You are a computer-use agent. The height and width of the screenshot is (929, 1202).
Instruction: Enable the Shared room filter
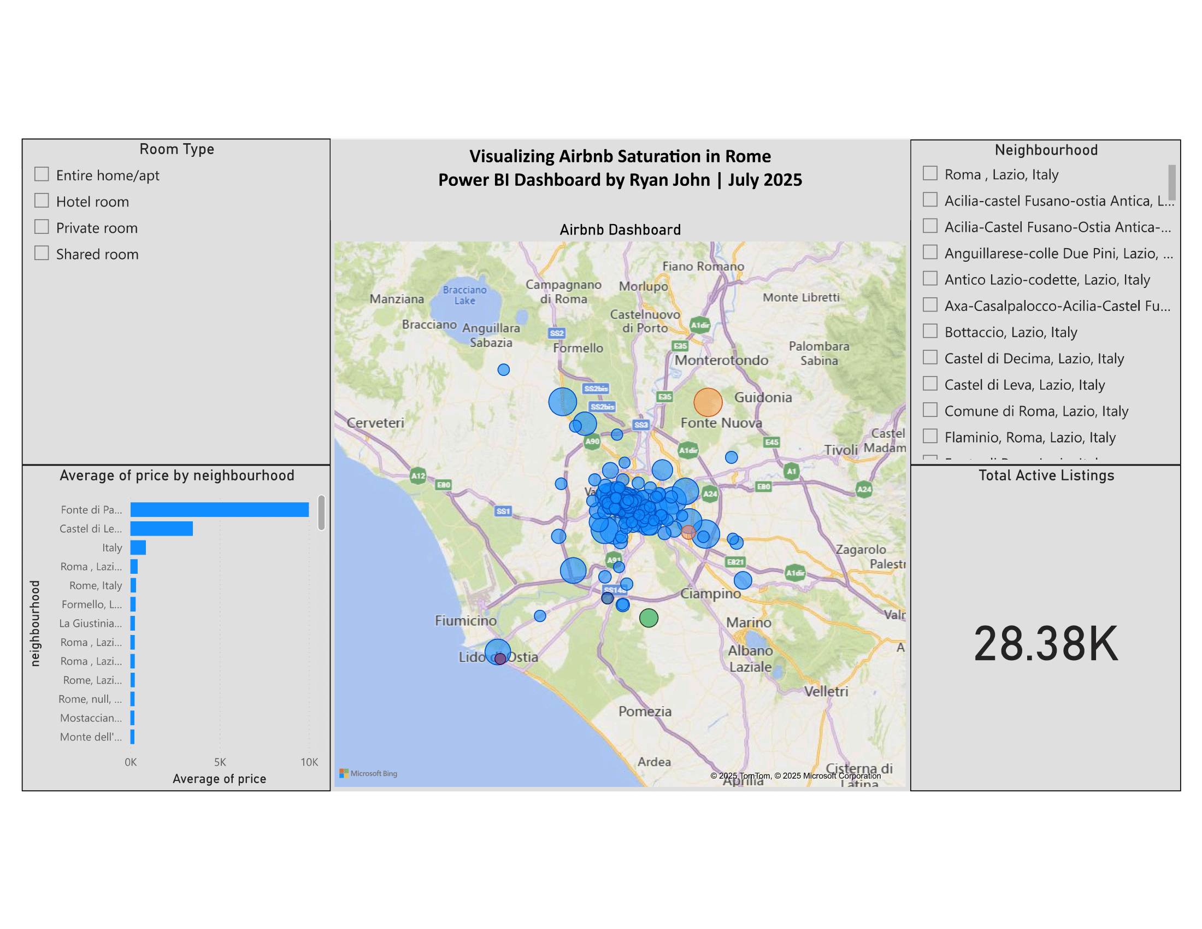click(42, 253)
